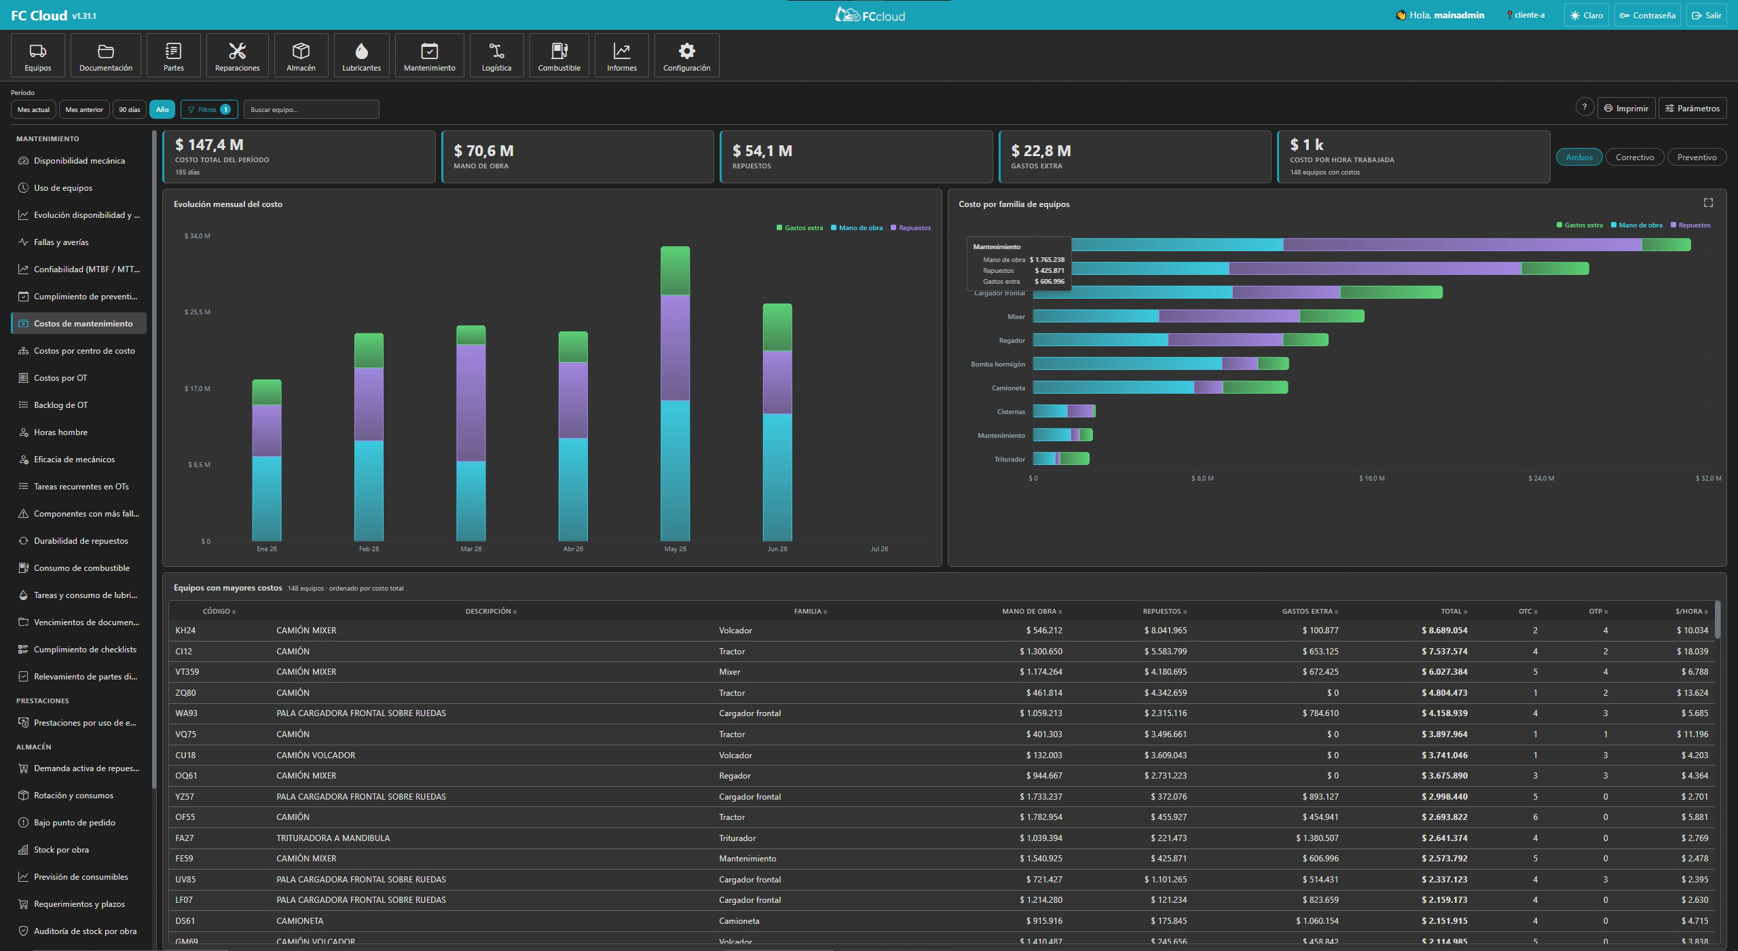
Task: Click the help question mark icon
Action: tap(1585, 107)
